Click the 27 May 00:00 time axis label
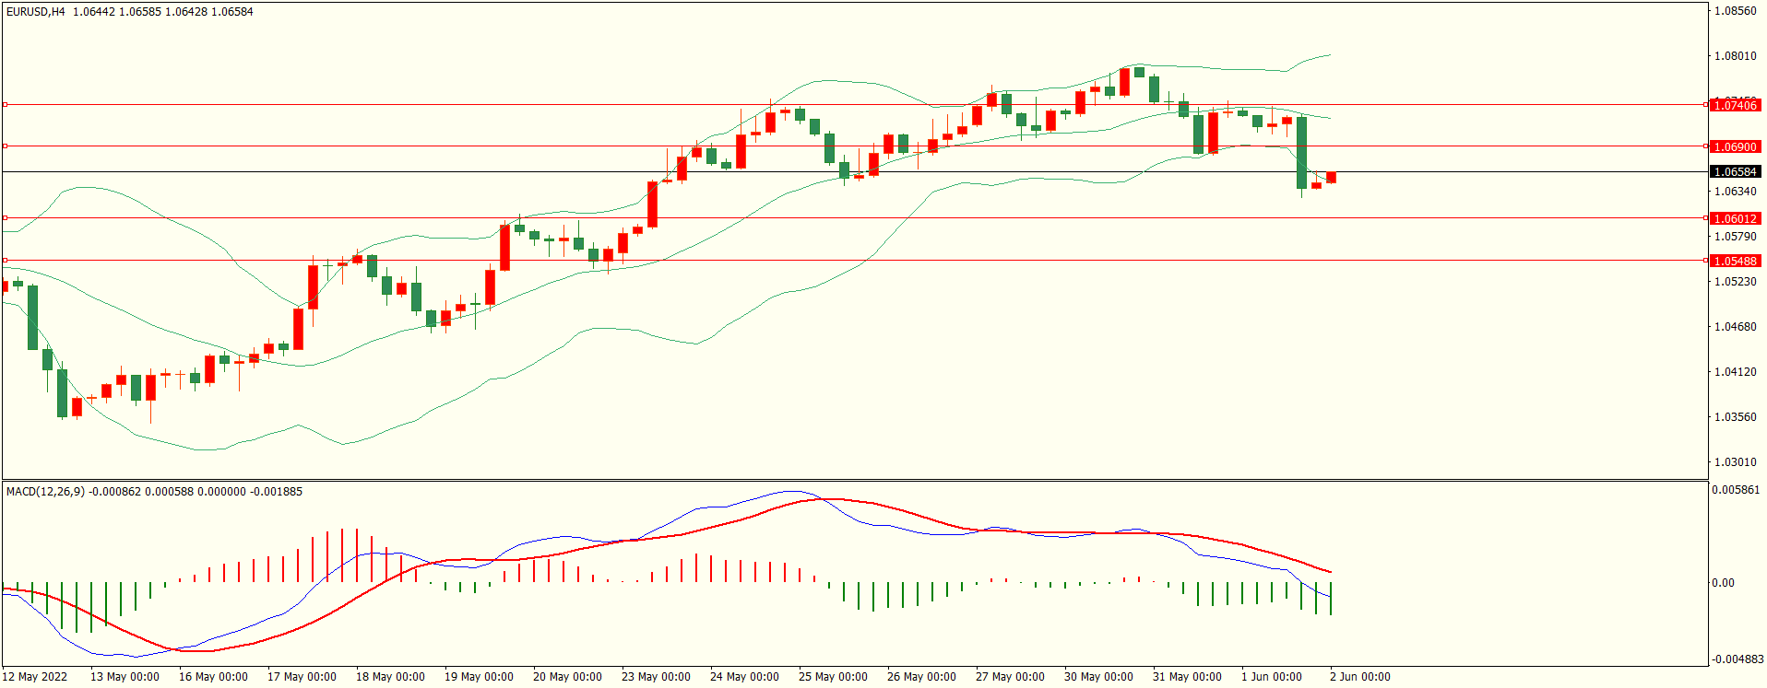 [x=1010, y=677]
